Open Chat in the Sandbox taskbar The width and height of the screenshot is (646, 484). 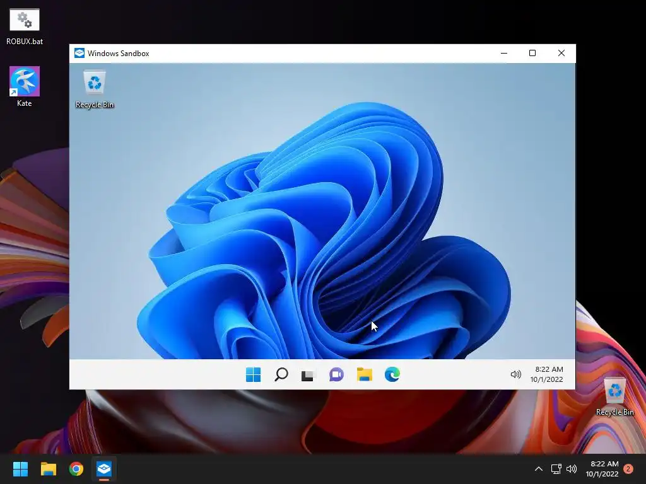[336, 374]
